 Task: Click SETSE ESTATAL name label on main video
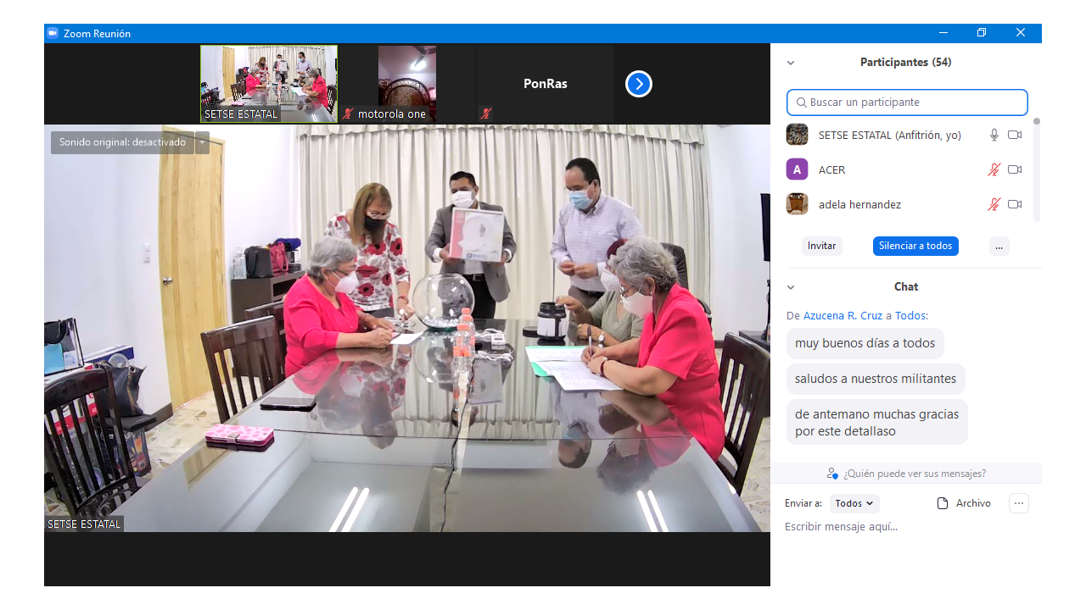click(x=84, y=524)
